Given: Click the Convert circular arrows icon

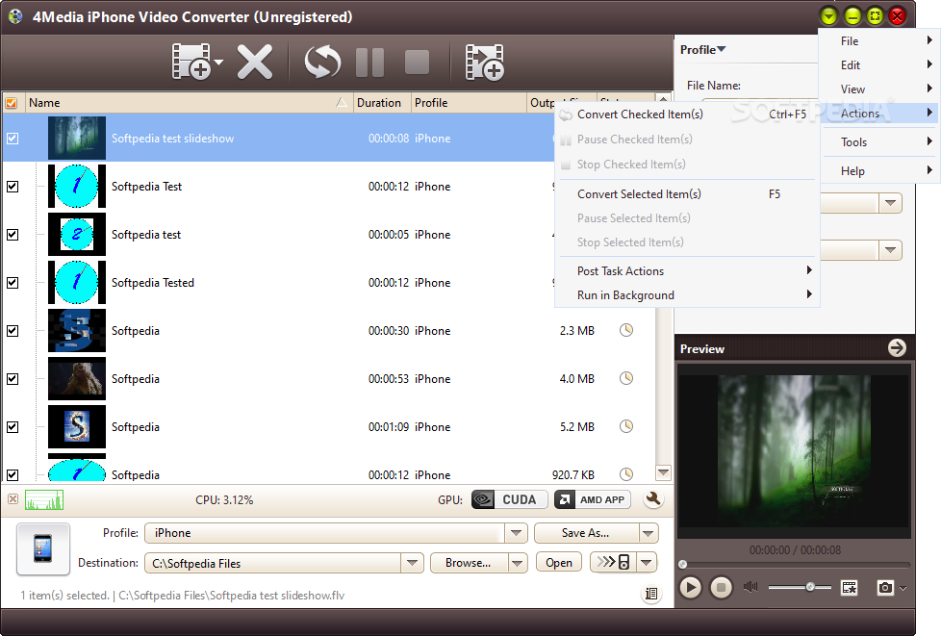Looking at the screenshot, I should pos(323,62).
